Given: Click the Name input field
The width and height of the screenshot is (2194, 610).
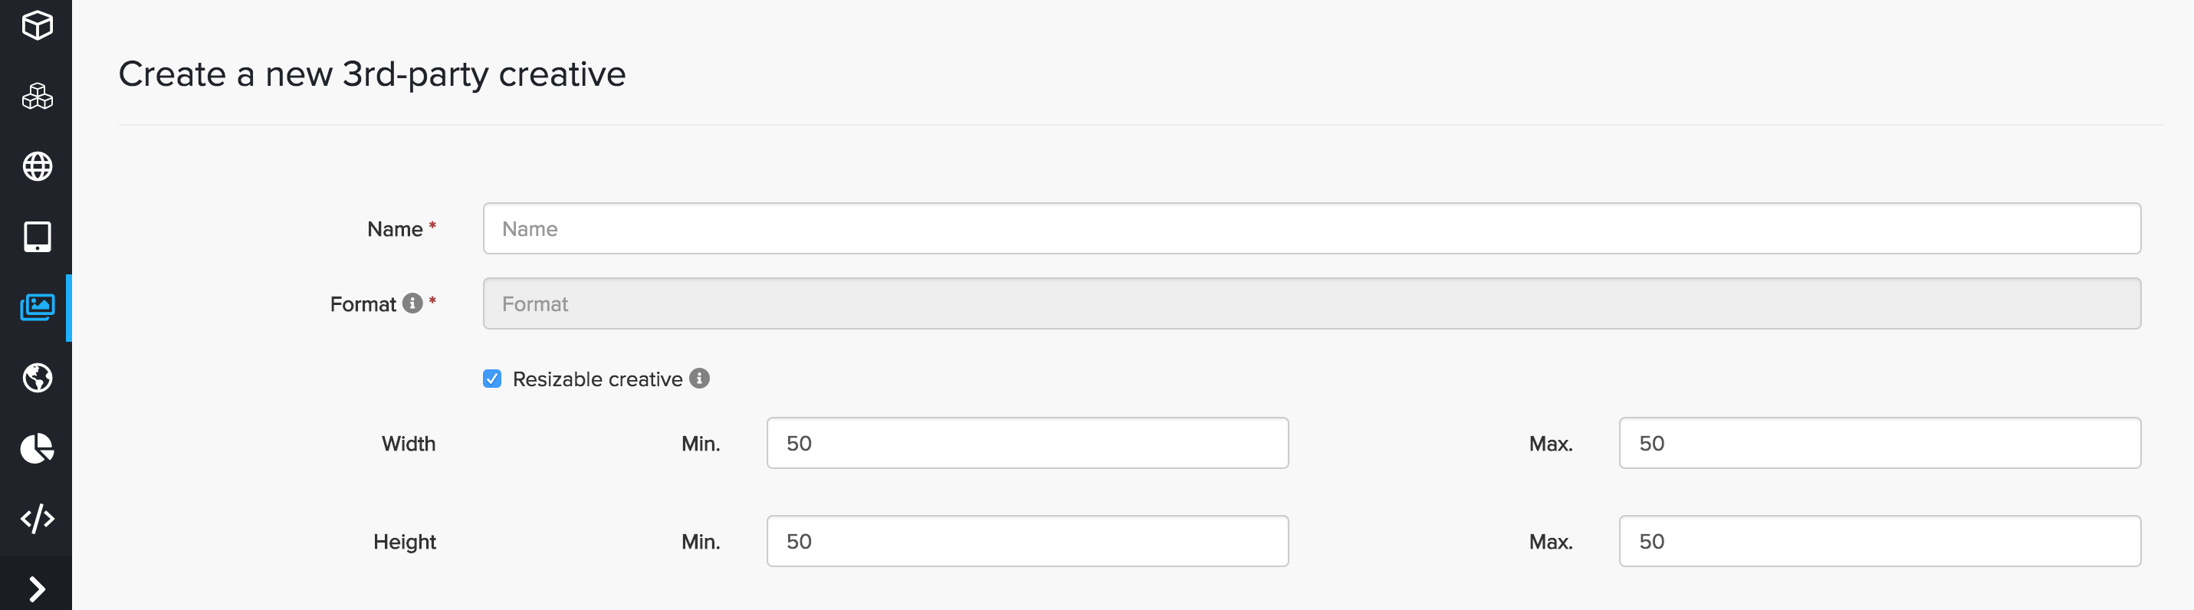Looking at the screenshot, I should pyautogui.click(x=1311, y=229).
